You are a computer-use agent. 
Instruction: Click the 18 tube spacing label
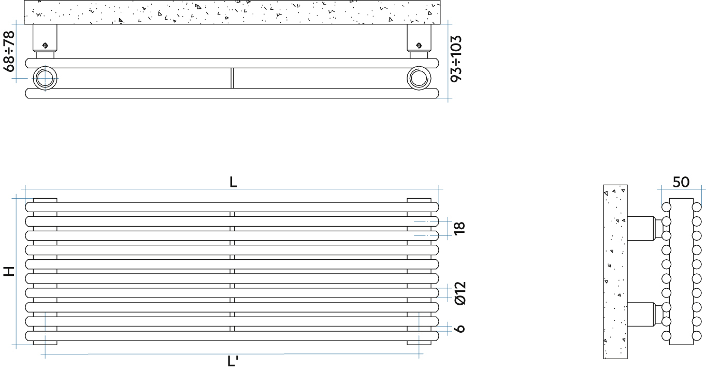click(459, 228)
